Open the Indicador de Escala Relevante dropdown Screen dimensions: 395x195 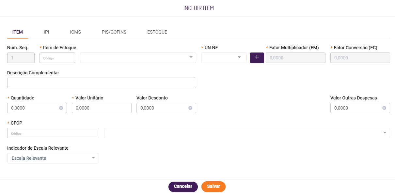click(x=53, y=158)
